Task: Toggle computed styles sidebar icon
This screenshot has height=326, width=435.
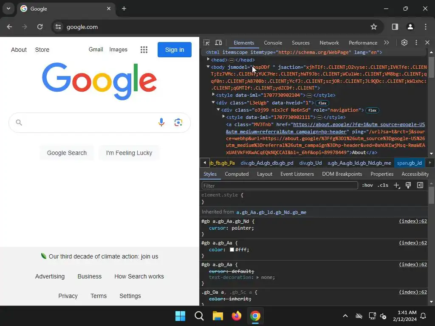Action: pyautogui.click(x=420, y=185)
